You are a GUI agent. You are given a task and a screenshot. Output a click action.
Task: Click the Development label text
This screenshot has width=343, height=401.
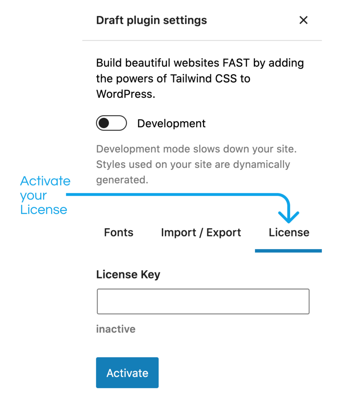tap(171, 123)
